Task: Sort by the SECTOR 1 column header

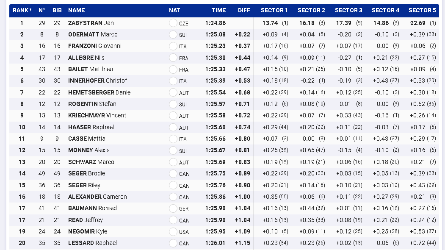Action: 274,10
